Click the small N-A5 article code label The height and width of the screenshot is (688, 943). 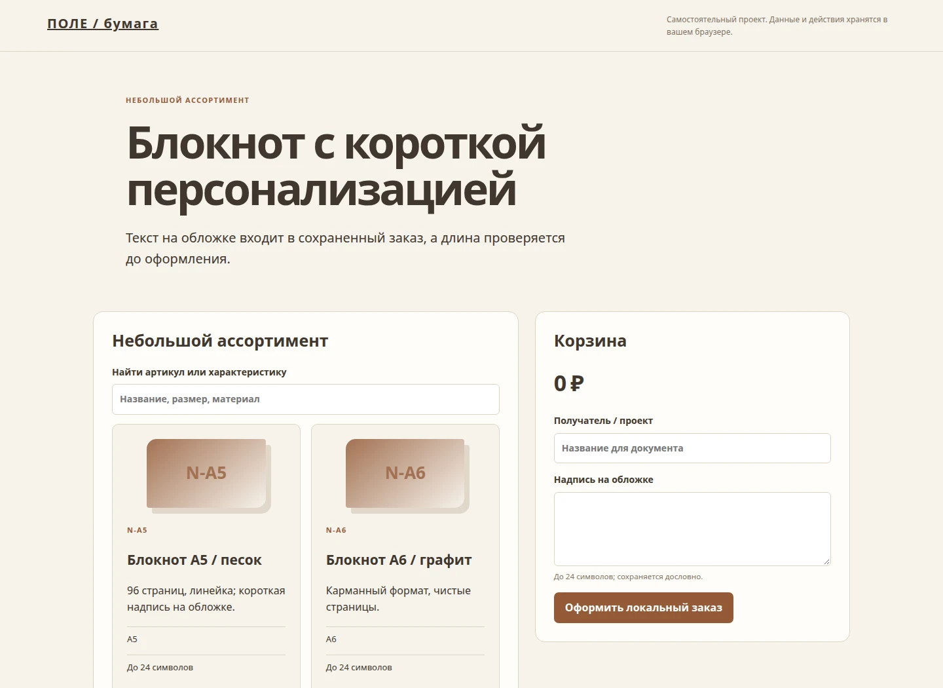pyautogui.click(x=137, y=530)
